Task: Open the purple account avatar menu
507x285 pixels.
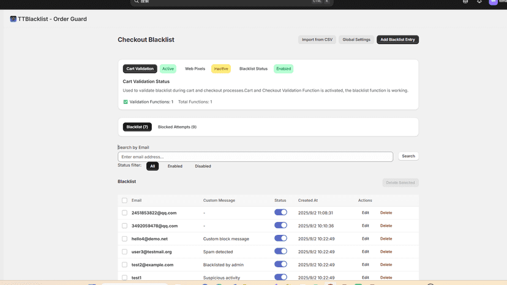Action: [x=493, y=2]
